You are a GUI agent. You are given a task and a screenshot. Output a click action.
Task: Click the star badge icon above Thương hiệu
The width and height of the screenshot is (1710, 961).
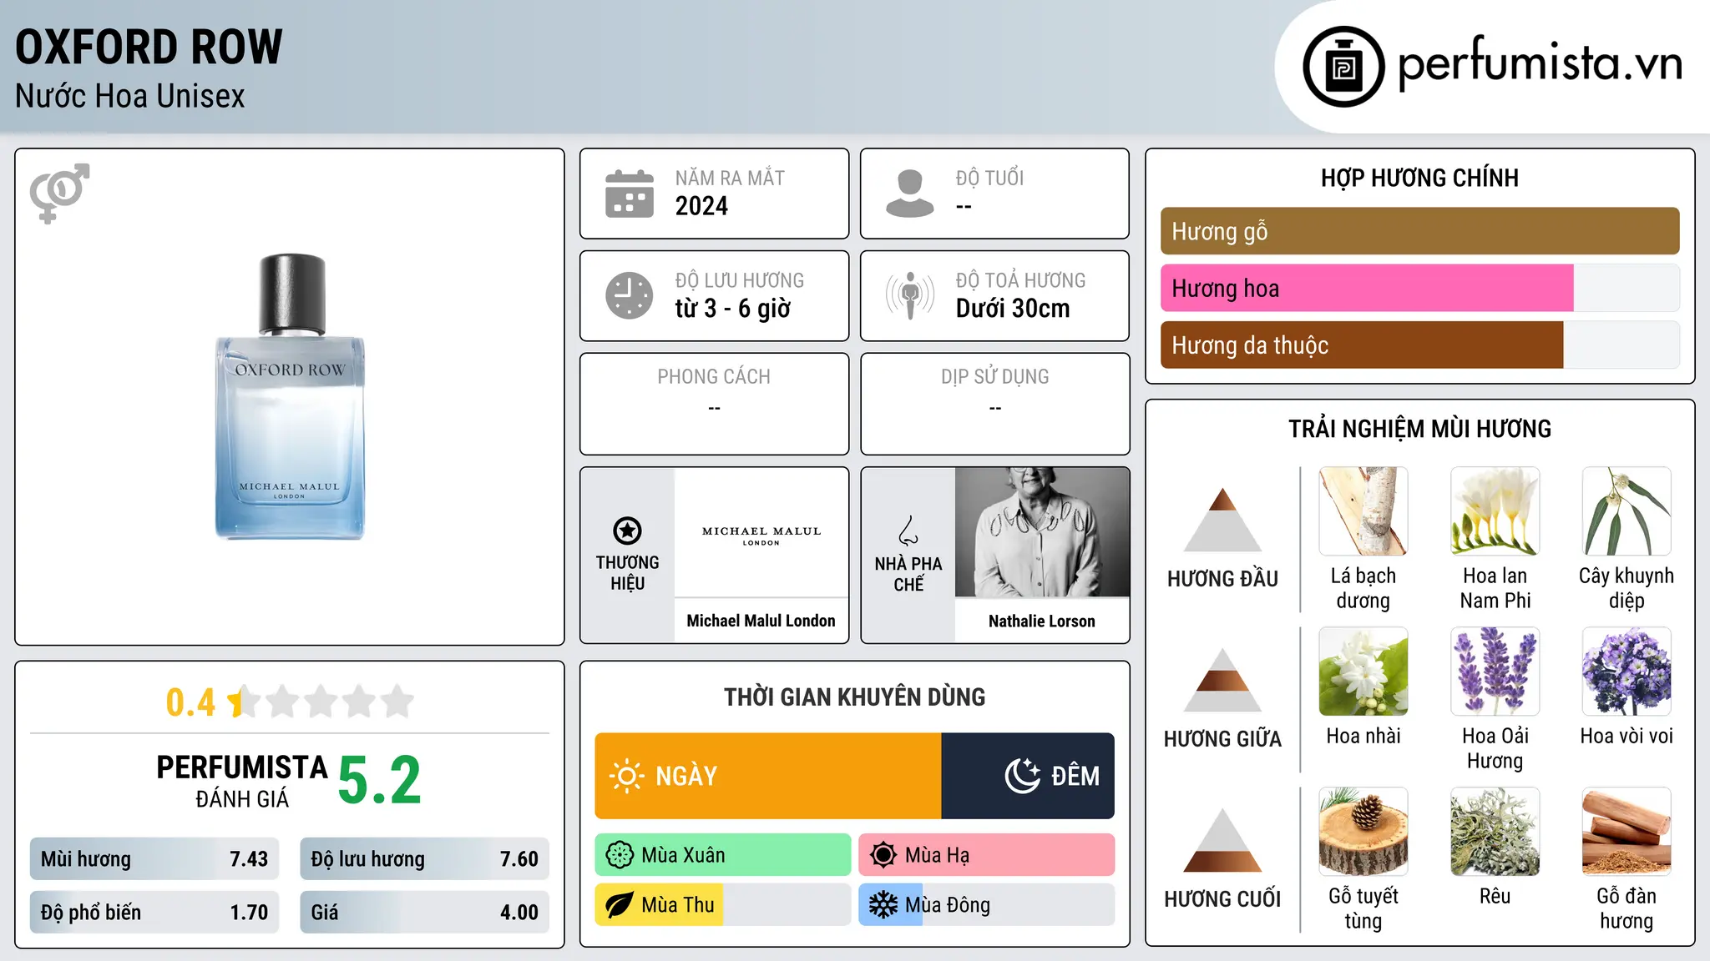tap(627, 531)
